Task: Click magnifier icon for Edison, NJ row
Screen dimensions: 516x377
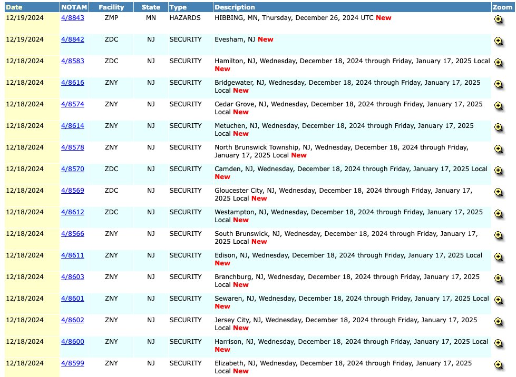Action: 498,257
